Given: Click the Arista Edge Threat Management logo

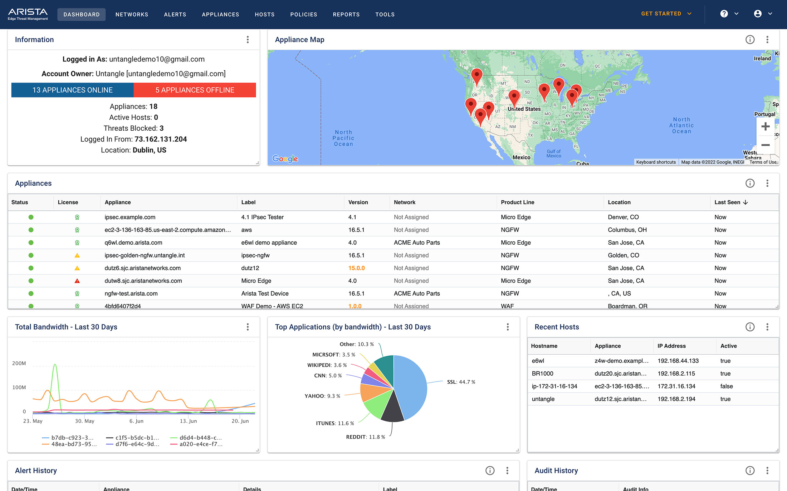Looking at the screenshot, I should pyautogui.click(x=28, y=14).
